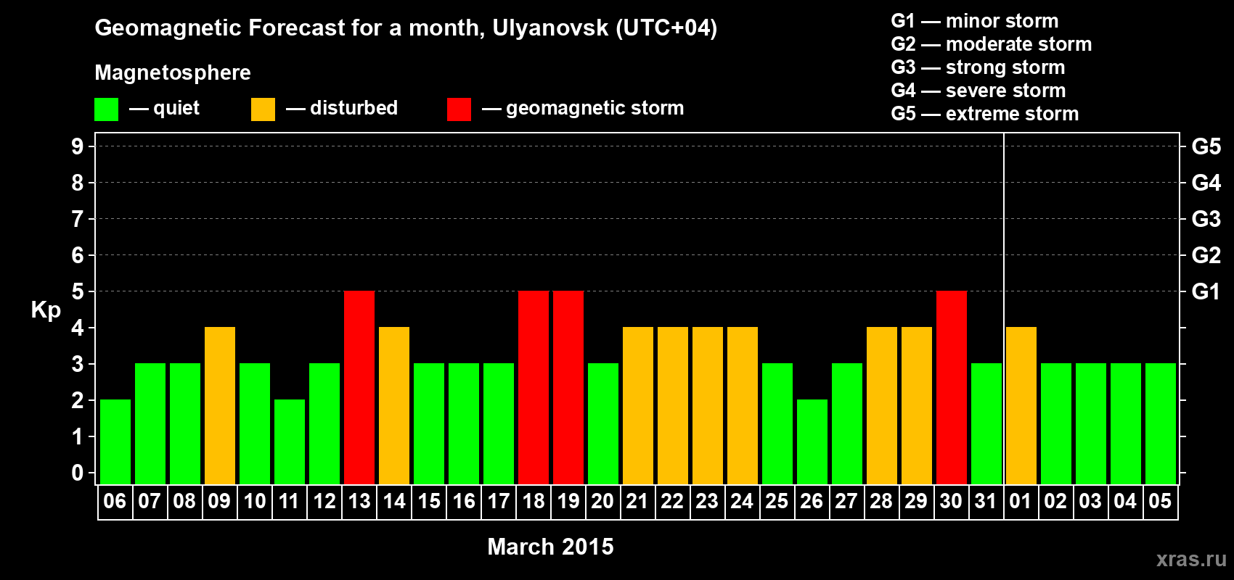Click the G3 right-axis label
Viewport: 1234px width, 580px height.
[1206, 219]
